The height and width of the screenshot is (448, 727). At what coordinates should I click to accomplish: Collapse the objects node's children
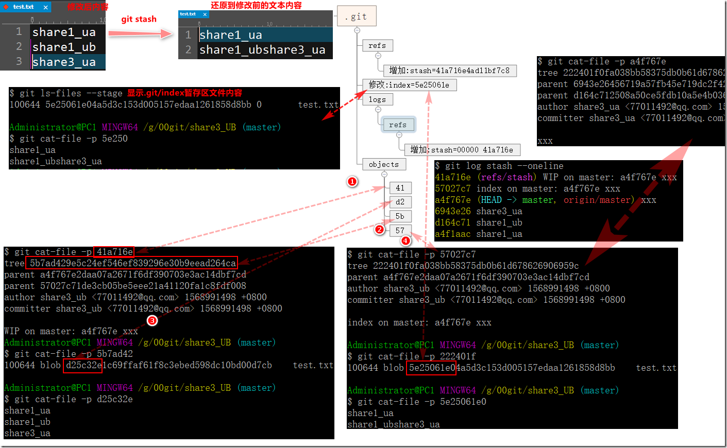tap(384, 175)
